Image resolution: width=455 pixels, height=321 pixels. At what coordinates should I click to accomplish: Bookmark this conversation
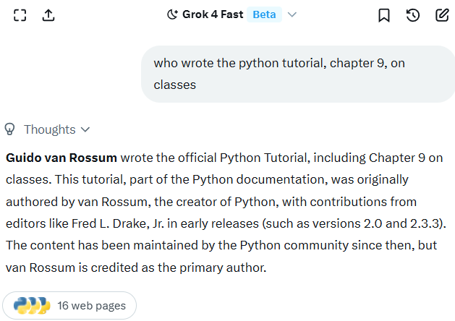384,15
